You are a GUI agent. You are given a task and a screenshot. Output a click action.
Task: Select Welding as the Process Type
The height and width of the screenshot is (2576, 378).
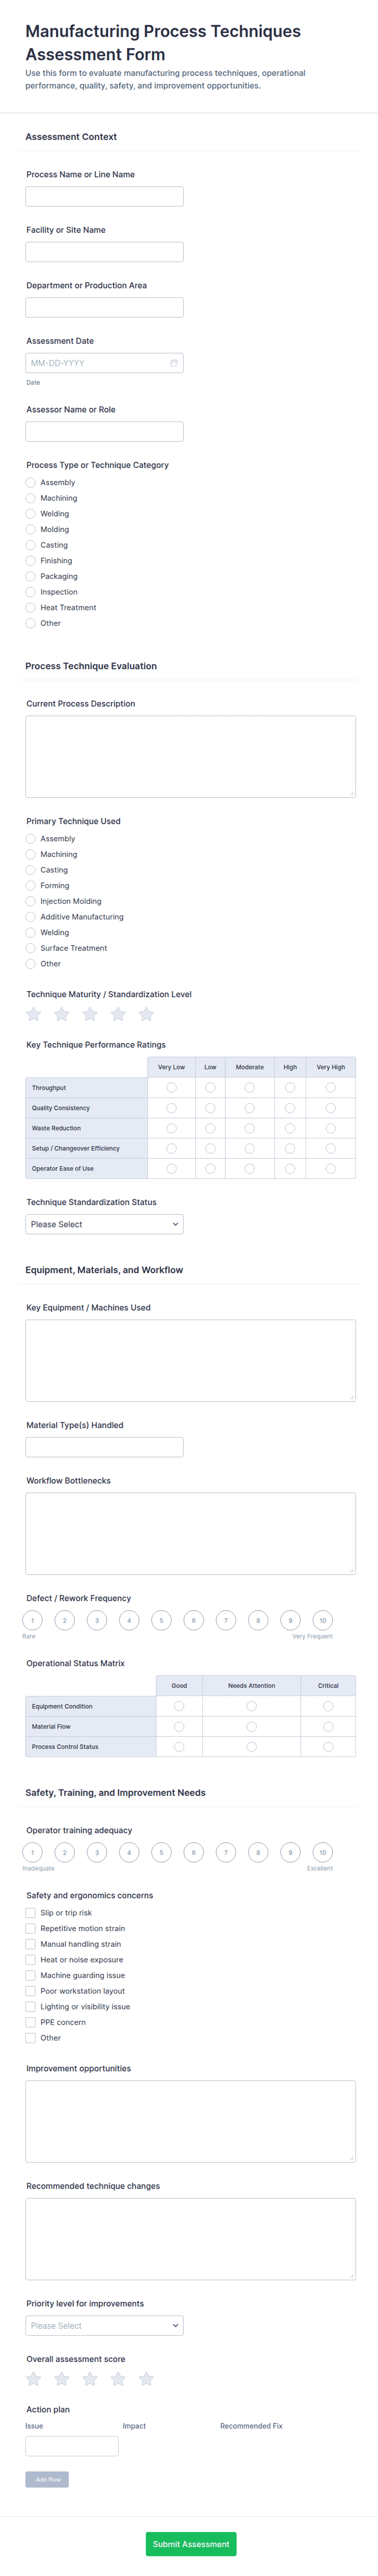coord(30,513)
